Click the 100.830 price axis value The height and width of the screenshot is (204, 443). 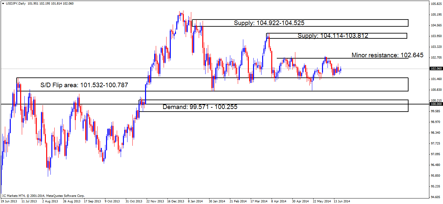(x=436, y=90)
